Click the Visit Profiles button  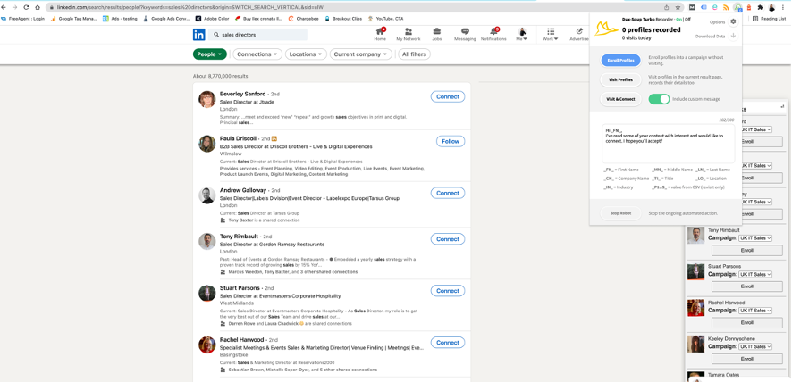click(x=620, y=79)
